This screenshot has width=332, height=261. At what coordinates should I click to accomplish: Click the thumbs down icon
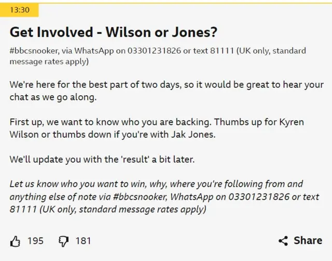tap(63, 241)
